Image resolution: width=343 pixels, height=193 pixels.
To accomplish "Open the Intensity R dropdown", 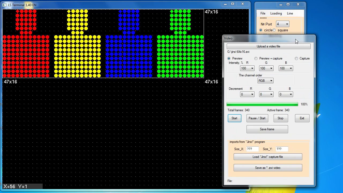I will pos(247,68).
